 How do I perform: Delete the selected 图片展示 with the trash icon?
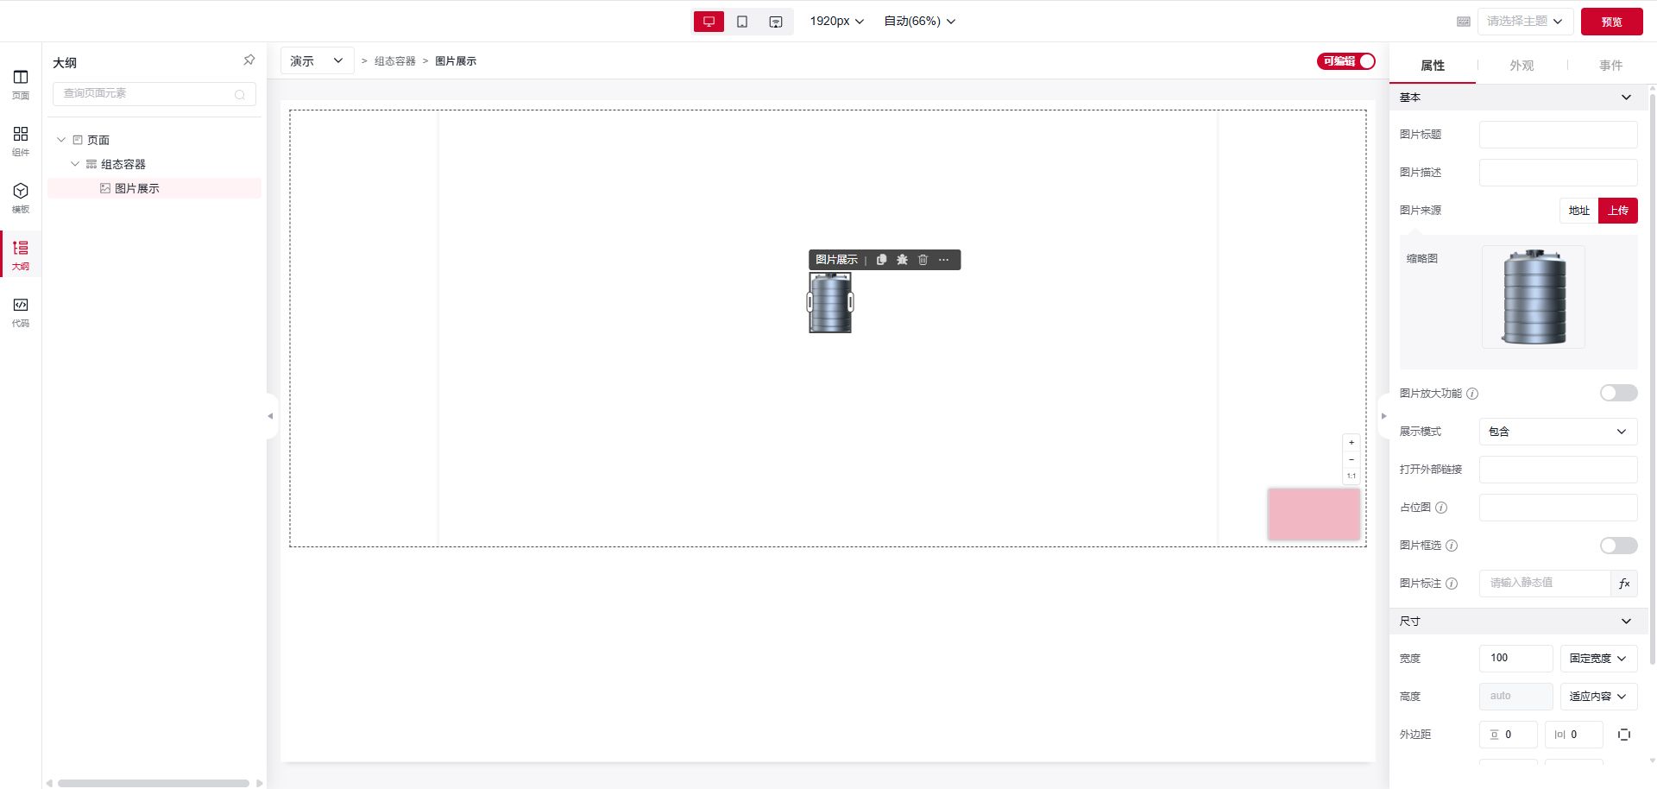click(x=923, y=260)
